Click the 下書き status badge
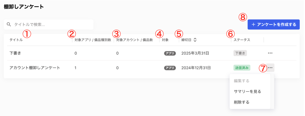Image resolution: width=305 pixels, height=116 pixels. [240, 53]
